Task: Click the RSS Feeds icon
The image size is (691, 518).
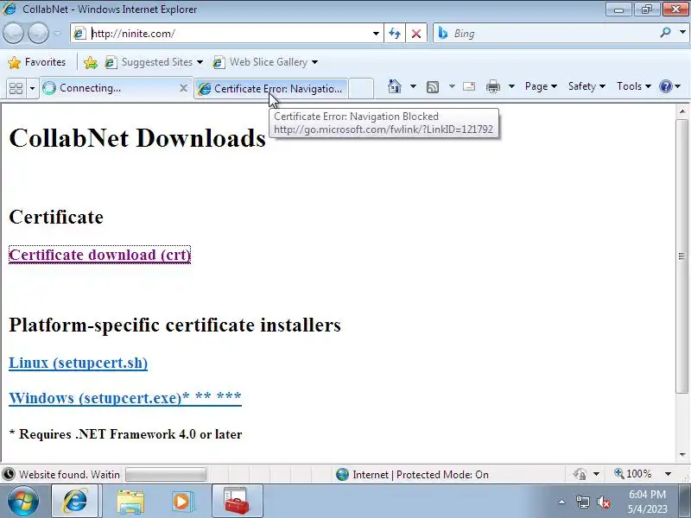Action: tap(433, 87)
